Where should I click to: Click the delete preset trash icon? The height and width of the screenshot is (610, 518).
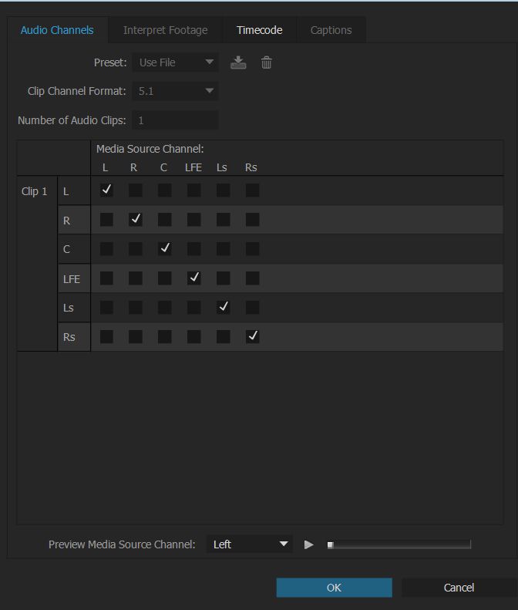pyautogui.click(x=267, y=62)
